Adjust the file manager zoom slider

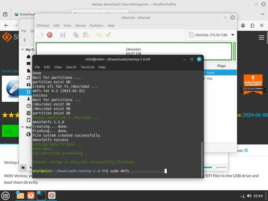(x=214, y=167)
